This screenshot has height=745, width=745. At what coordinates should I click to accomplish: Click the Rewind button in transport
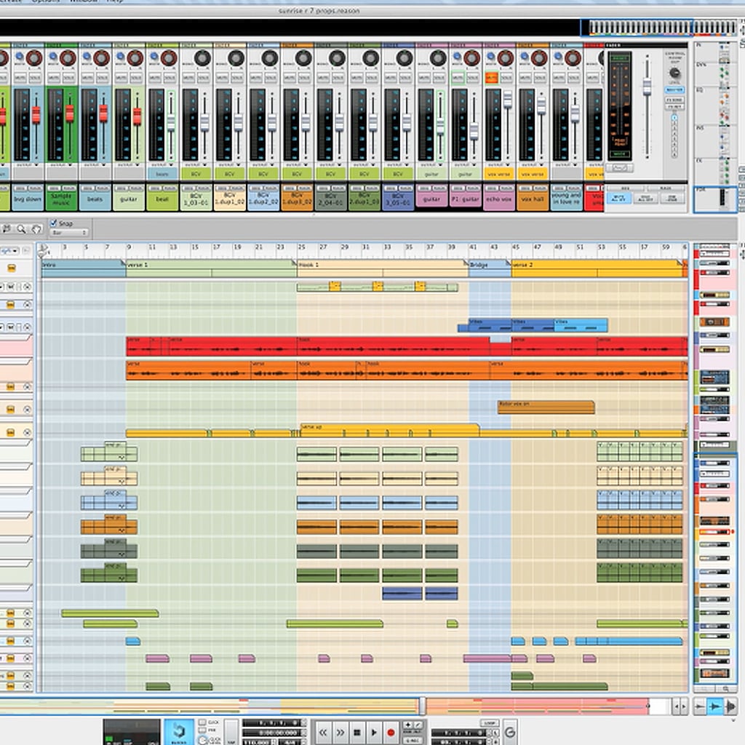pos(323,732)
